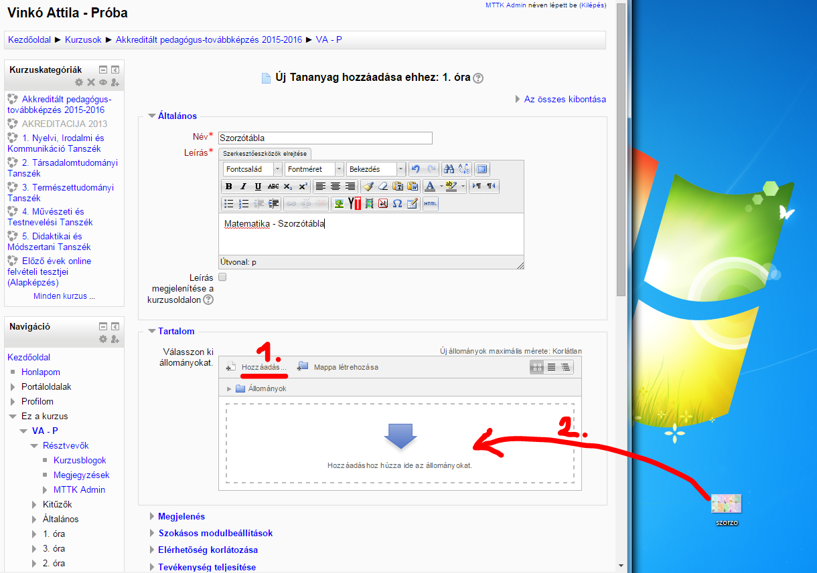Screen dimensions: 817x573
Task: Open Kurzusok in the breadcrumb
Action: coord(83,39)
